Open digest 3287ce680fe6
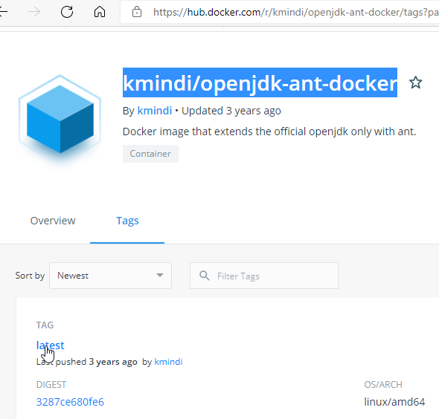The height and width of the screenshot is (419, 439). pyautogui.click(x=70, y=402)
